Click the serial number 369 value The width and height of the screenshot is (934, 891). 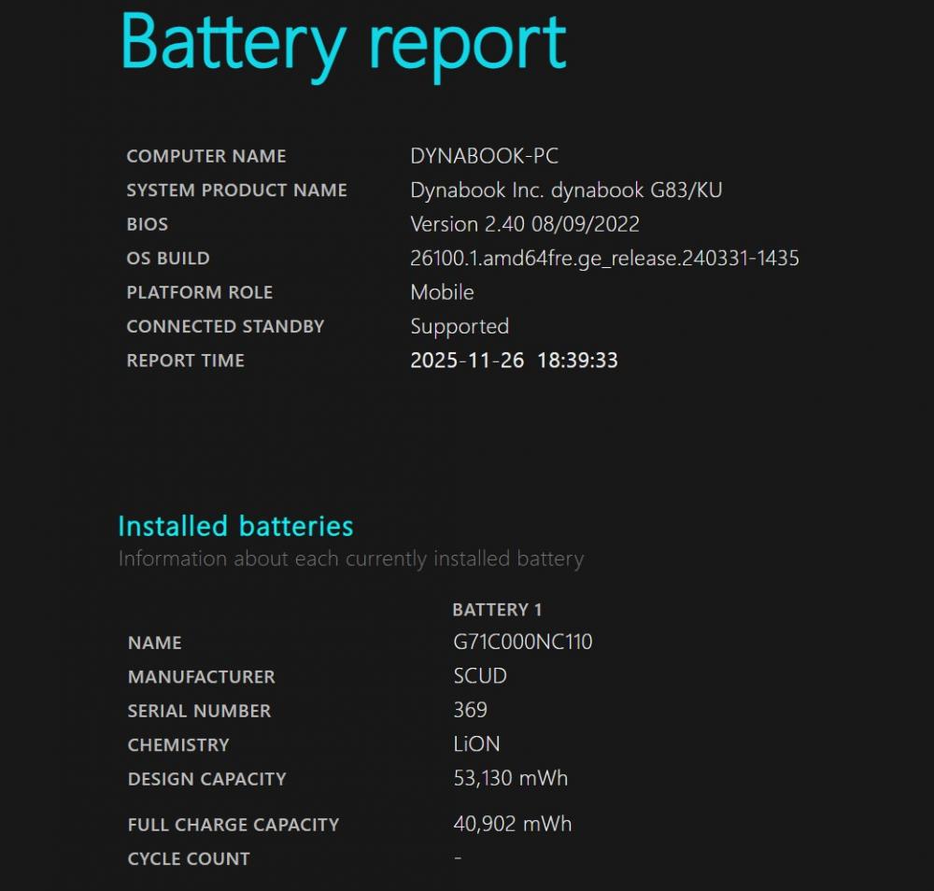click(x=470, y=711)
